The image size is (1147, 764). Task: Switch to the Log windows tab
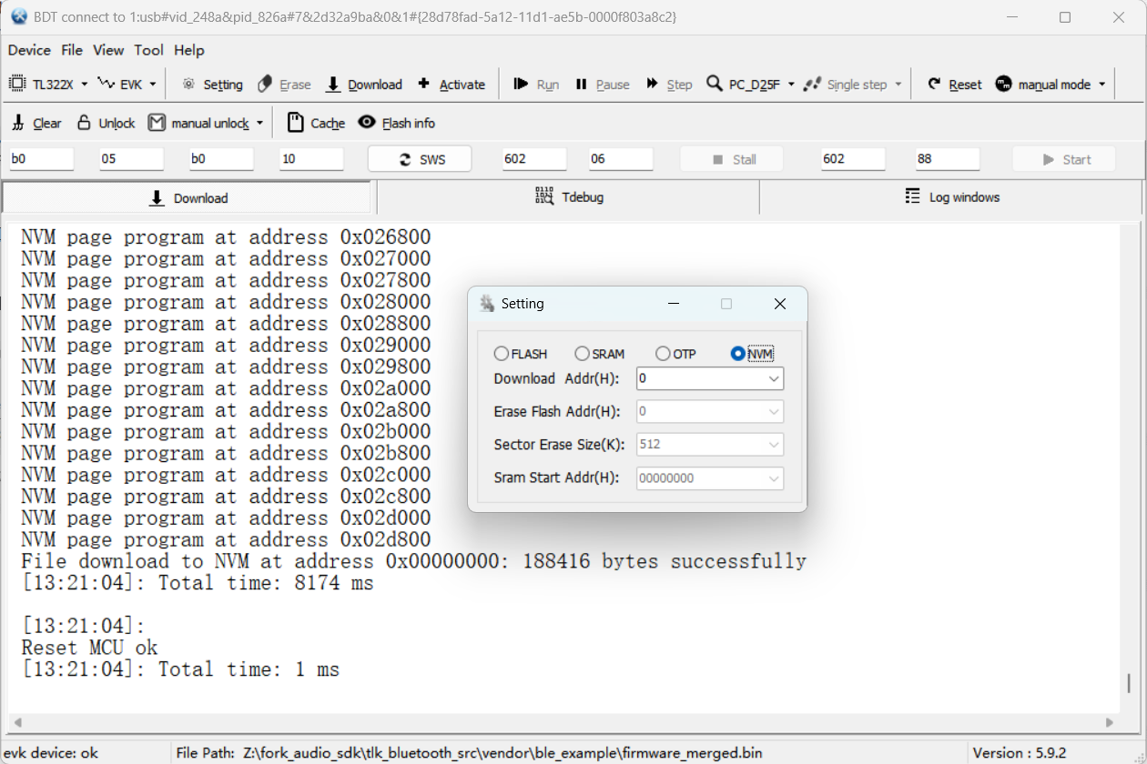coord(951,196)
